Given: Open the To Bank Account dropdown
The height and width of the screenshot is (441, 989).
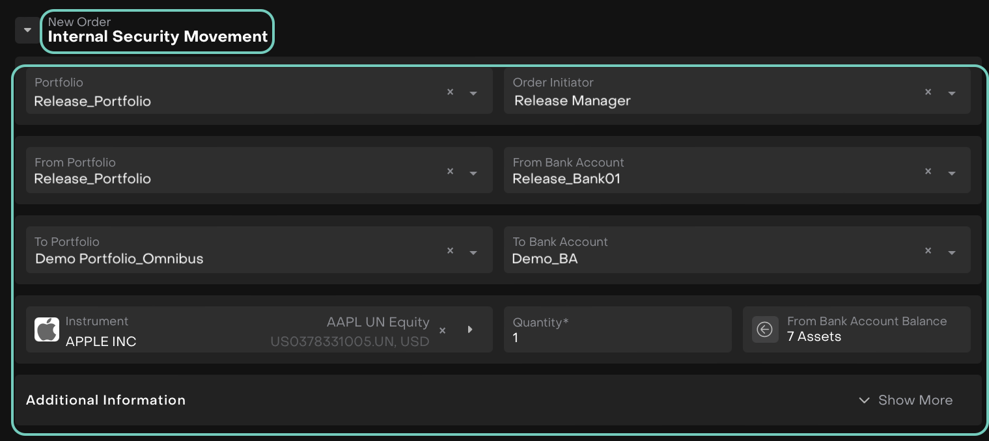Looking at the screenshot, I should tap(951, 252).
